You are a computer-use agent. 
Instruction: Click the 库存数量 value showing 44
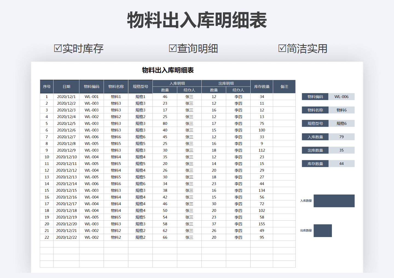click(341, 163)
